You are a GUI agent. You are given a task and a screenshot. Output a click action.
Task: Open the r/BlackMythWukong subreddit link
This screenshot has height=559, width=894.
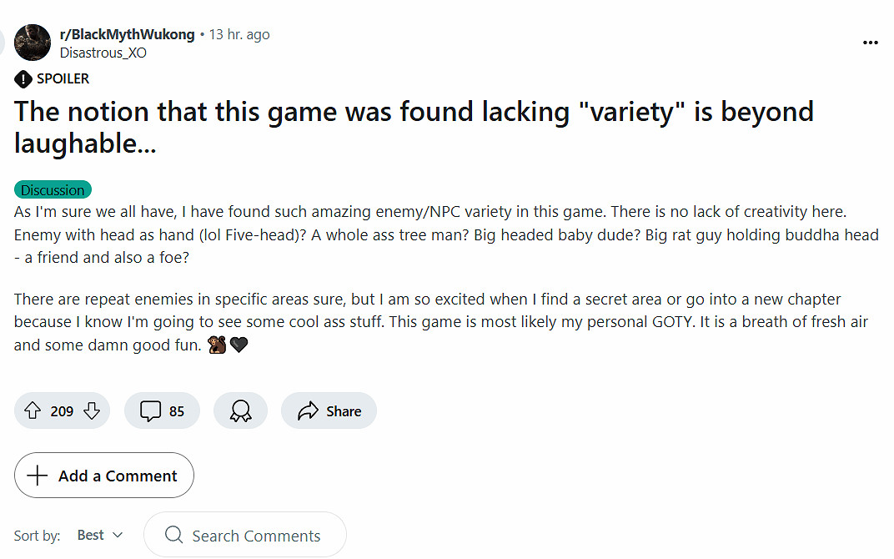pyautogui.click(x=127, y=34)
